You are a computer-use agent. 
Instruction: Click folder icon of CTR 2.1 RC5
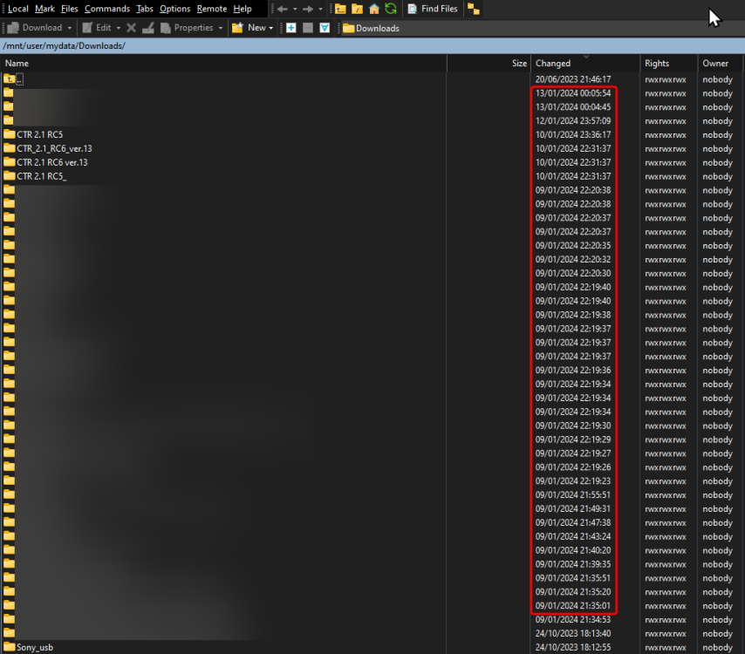9,134
